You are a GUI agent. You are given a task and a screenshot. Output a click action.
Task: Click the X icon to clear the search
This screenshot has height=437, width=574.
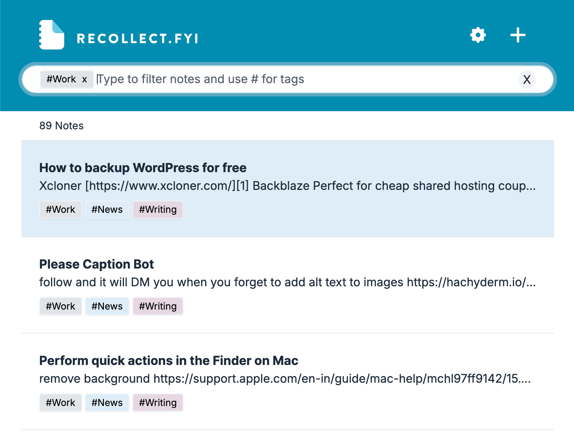[527, 79]
